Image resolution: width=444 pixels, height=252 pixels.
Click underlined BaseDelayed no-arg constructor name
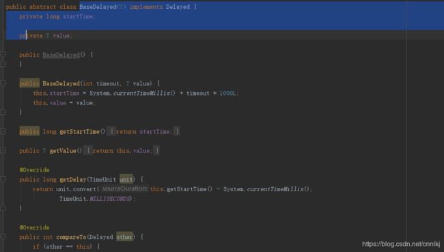tap(61, 55)
